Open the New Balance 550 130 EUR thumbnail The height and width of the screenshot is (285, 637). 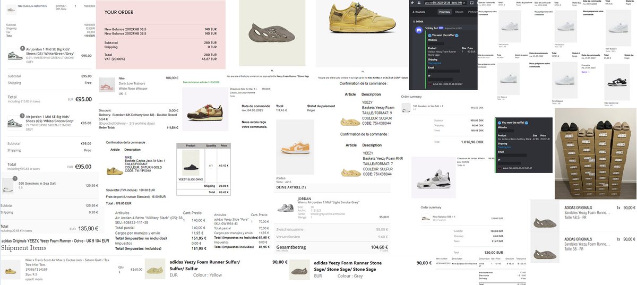pos(426,218)
